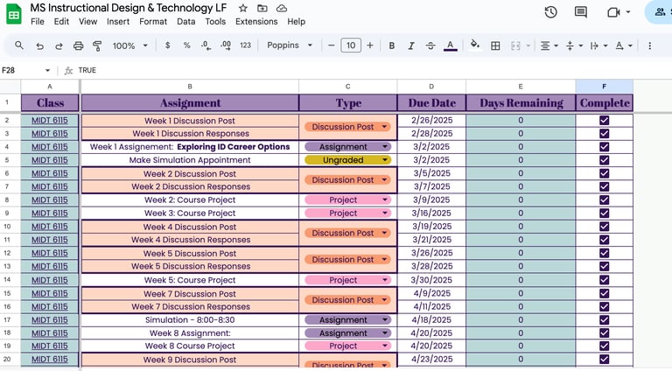Open the Google Sheets home icon
The width and height of the screenshot is (672, 371).
coord(14,14)
